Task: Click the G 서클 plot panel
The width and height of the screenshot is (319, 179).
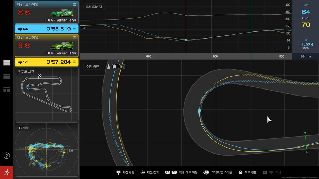Action: (46, 149)
